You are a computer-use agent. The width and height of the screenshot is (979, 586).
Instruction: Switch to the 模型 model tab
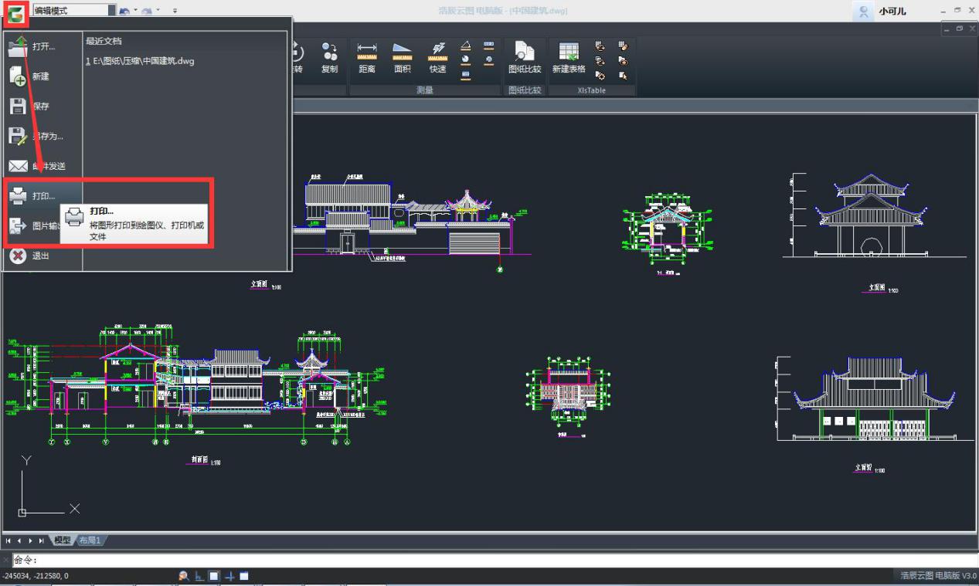(63, 540)
